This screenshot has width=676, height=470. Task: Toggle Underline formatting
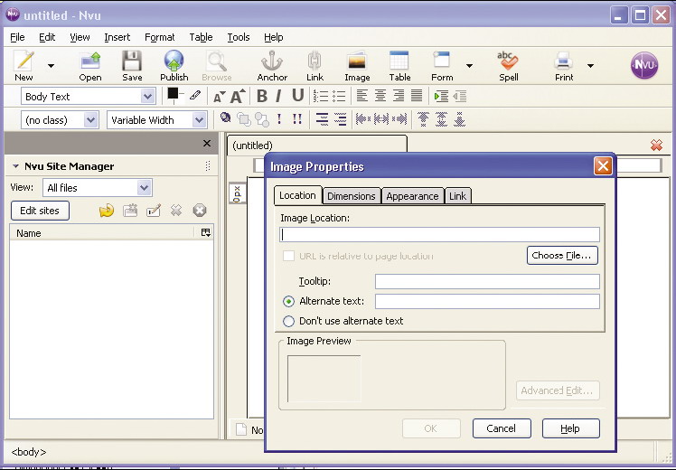coord(297,95)
